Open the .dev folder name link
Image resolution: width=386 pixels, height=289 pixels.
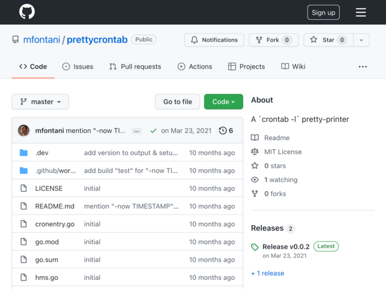point(42,153)
